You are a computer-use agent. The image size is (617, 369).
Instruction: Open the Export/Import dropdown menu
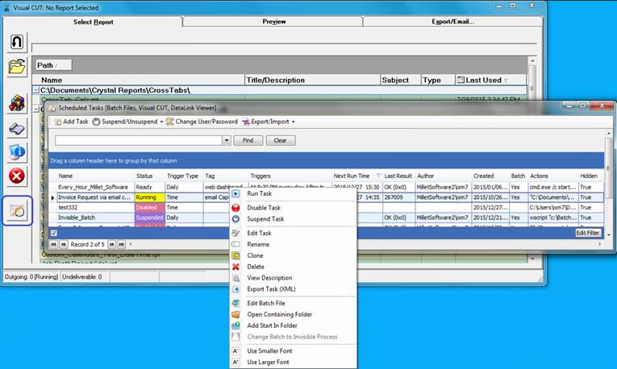click(269, 122)
